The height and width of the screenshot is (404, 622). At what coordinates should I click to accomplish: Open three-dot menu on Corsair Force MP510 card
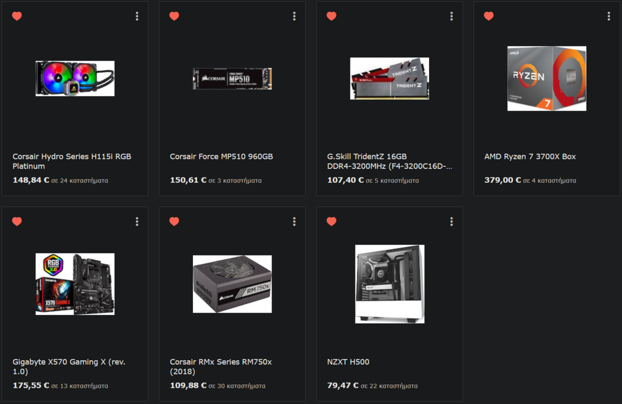294,16
